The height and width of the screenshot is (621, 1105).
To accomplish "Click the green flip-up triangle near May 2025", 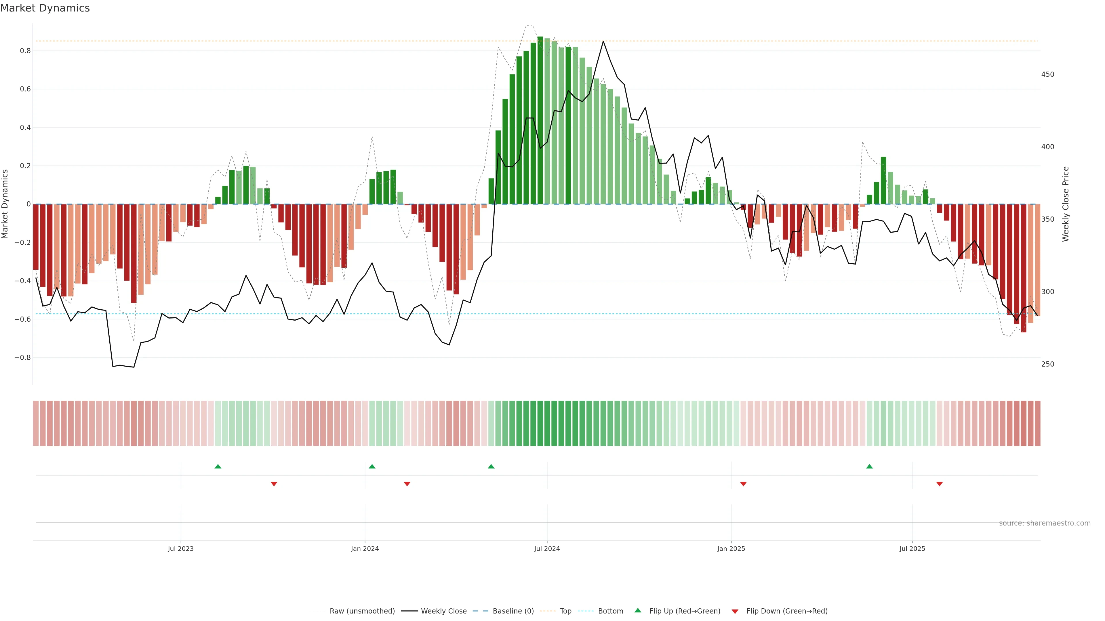I will (x=869, y=466).
